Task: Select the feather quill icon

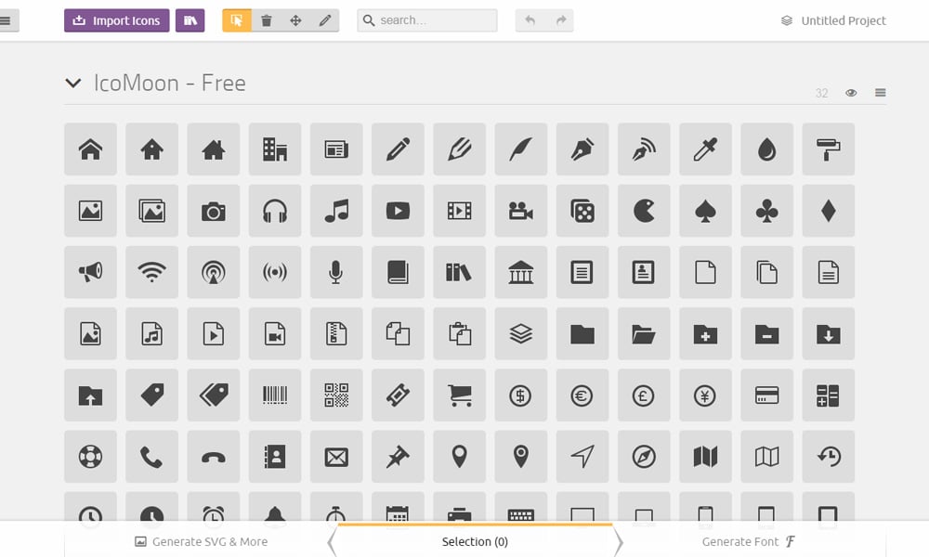Action: [521, 149]
